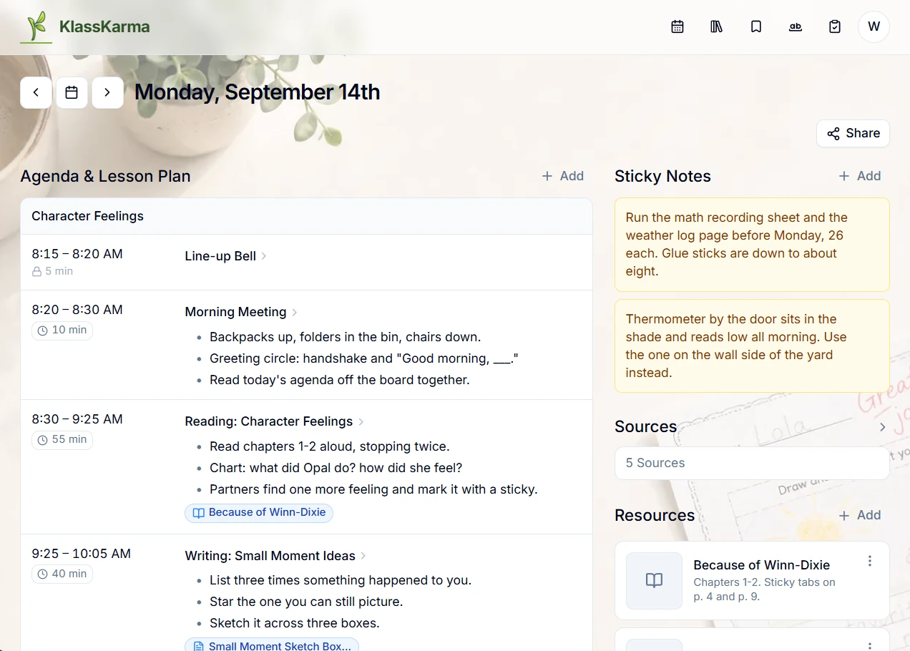Click the '10 min' duration badge
The image size is (910, 651).
point(62,330)
